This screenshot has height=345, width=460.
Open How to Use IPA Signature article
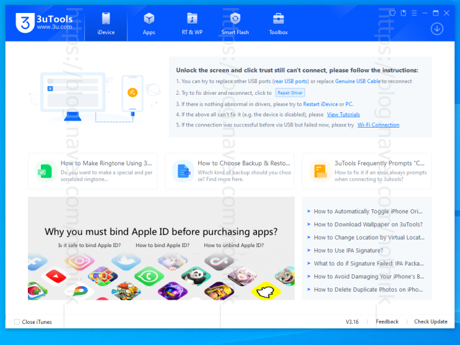348,250
